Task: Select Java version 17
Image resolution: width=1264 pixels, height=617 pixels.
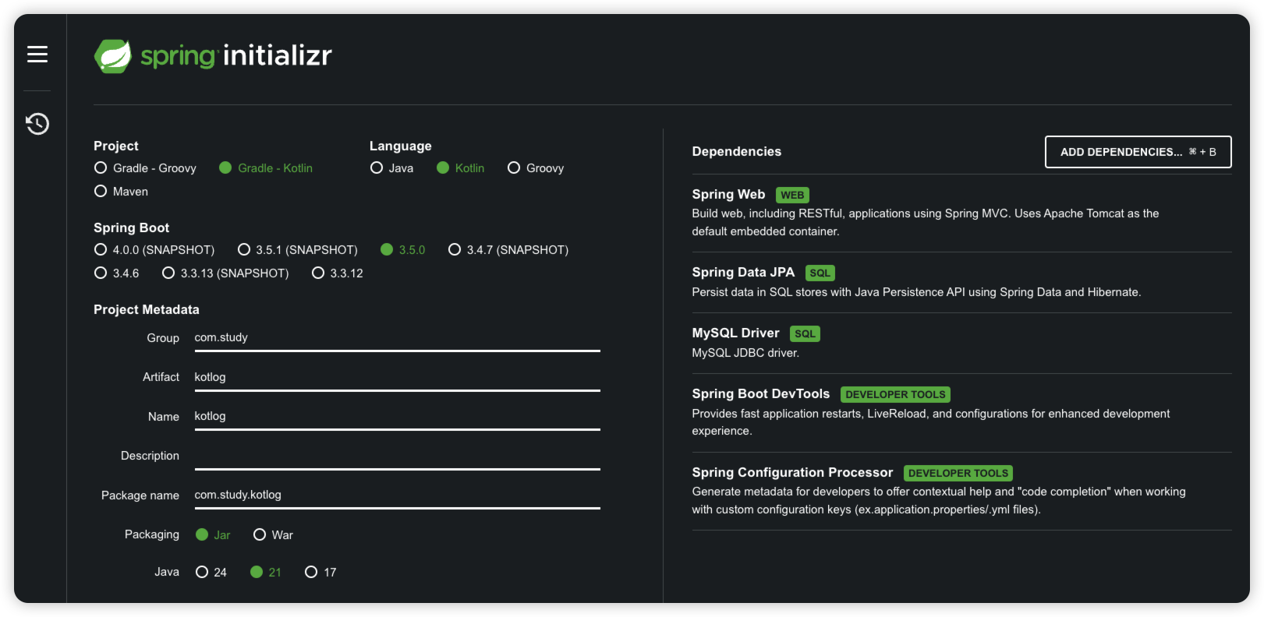Action: pos(321,573)
